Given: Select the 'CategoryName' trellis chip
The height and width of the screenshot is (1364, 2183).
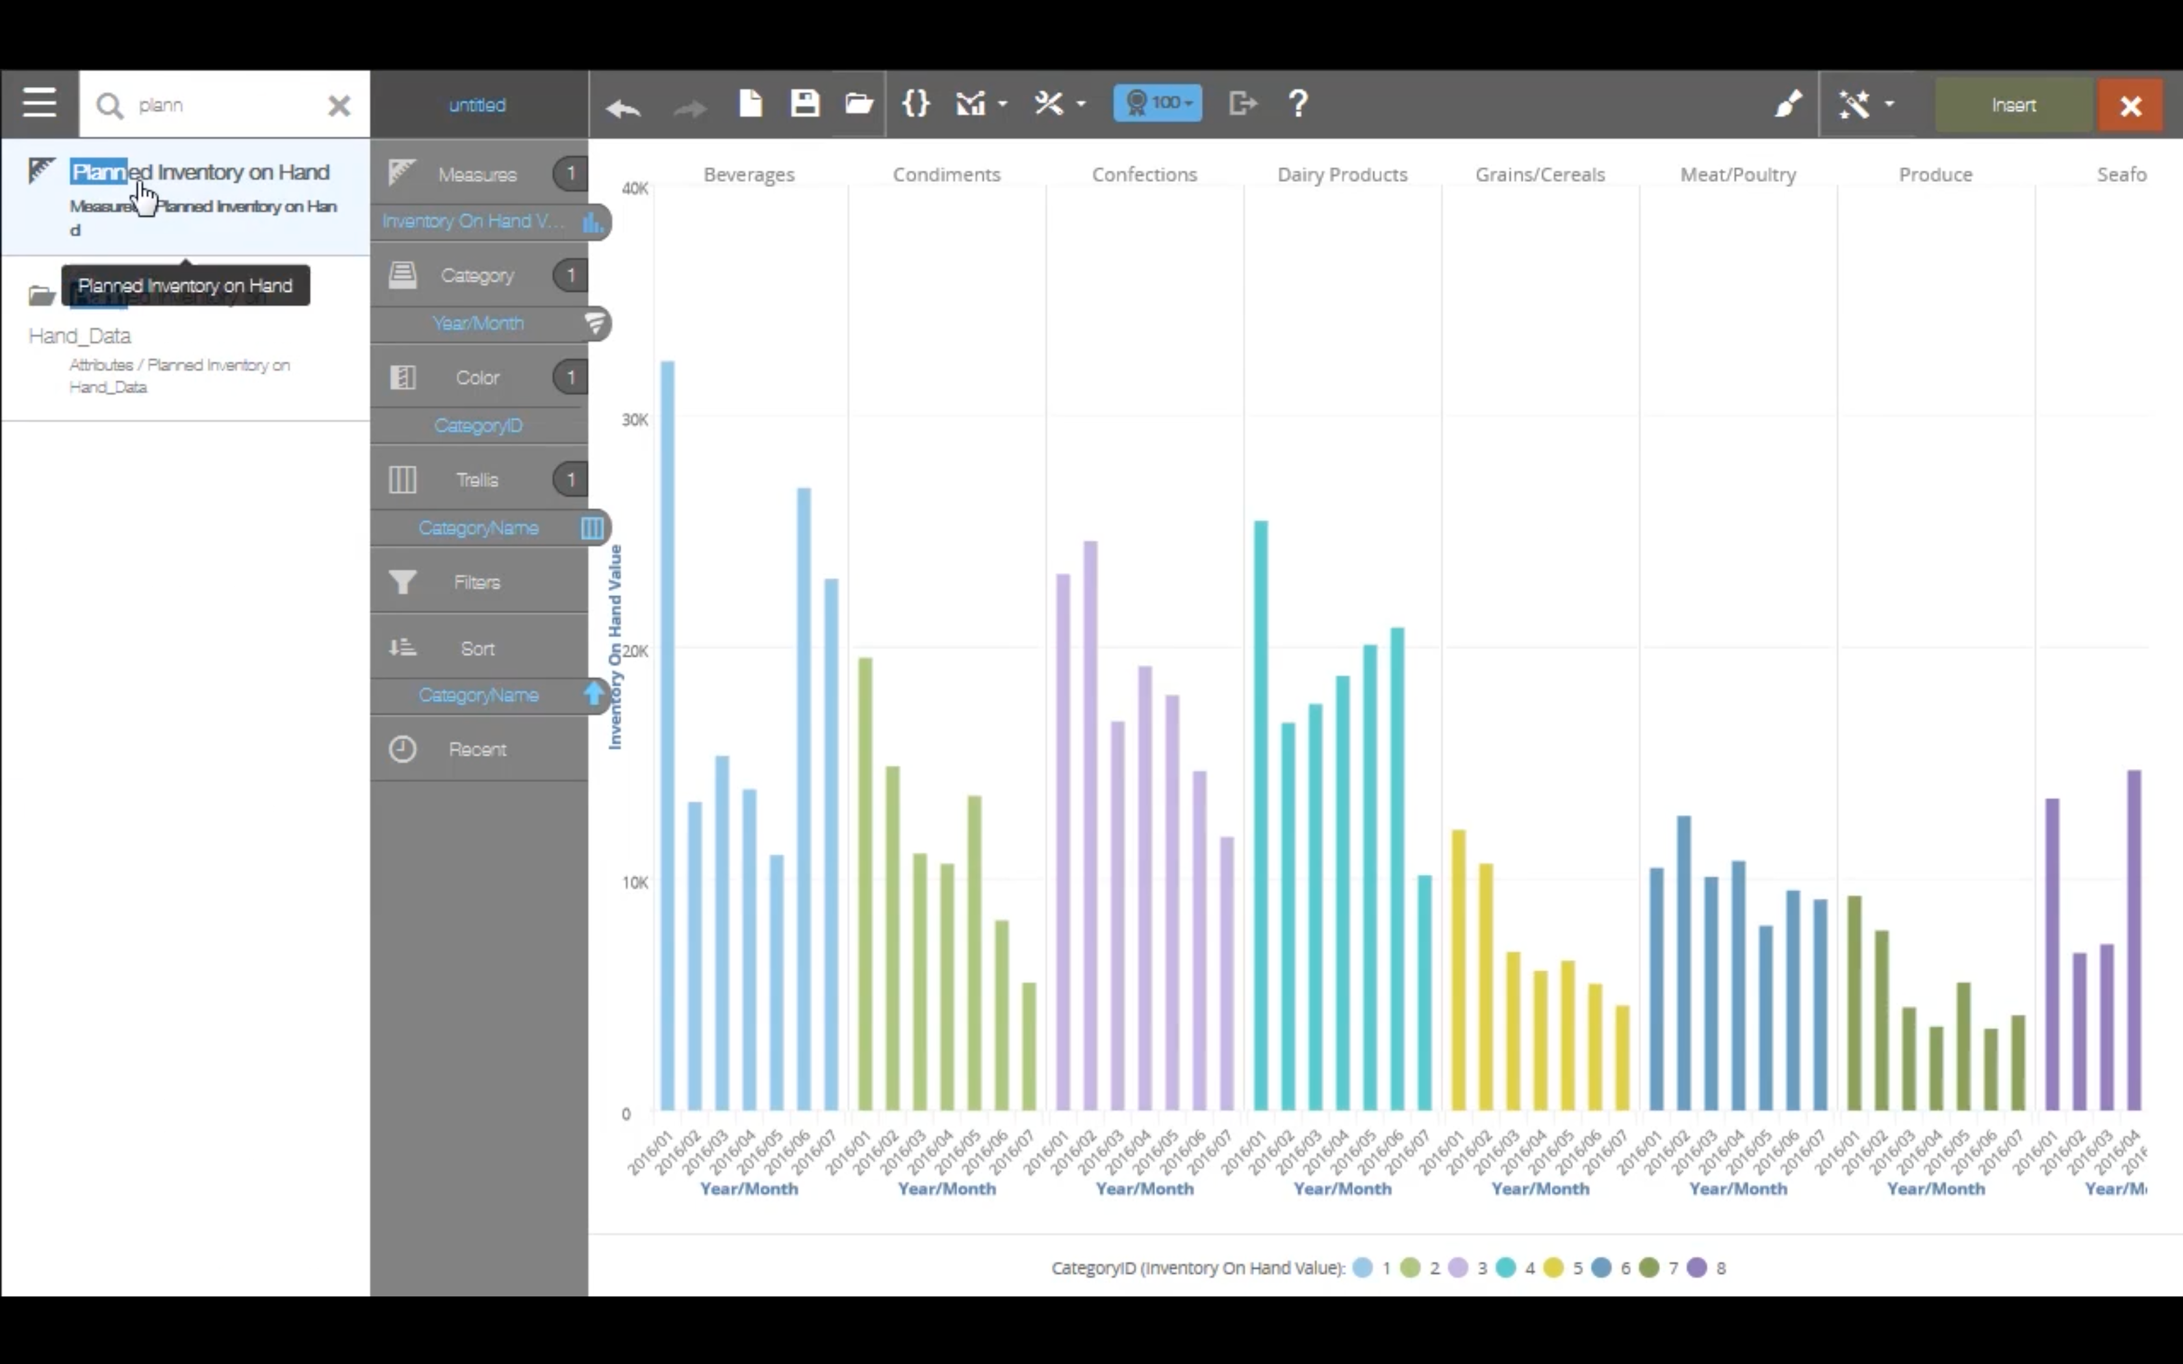Looking at the screenshot, I should coord(478,527).
